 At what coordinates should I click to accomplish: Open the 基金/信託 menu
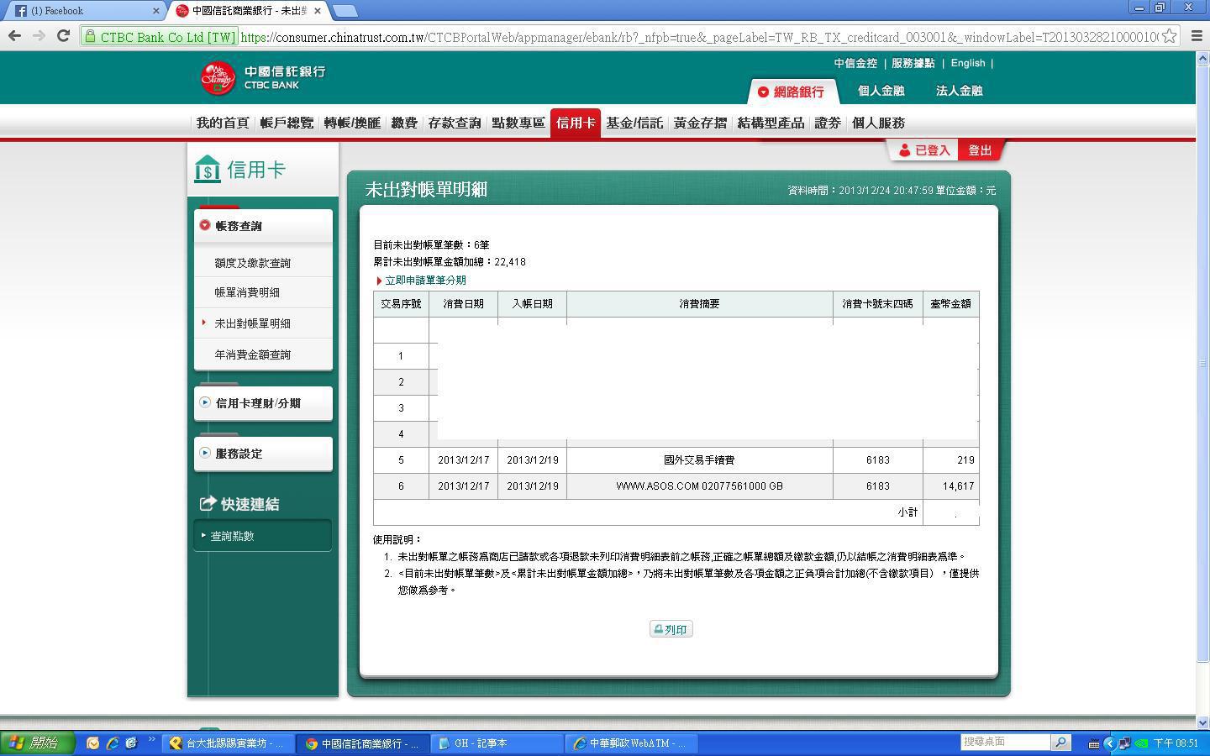tap(634, 123)
